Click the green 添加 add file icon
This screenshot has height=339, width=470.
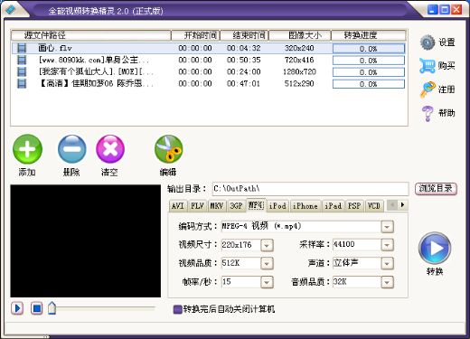27,149
